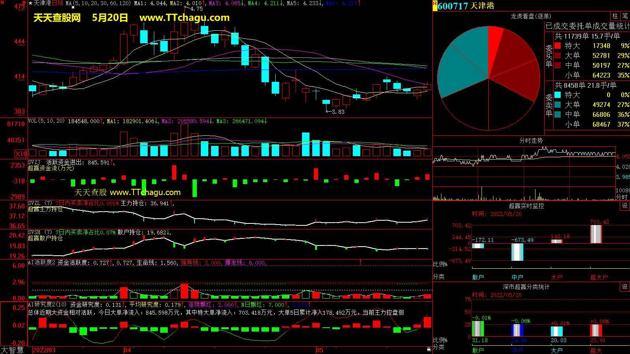Viewport: 630px width, 354px height.
Task: Click the small lock icon at chart bottom-right
Action: (429, 349)
